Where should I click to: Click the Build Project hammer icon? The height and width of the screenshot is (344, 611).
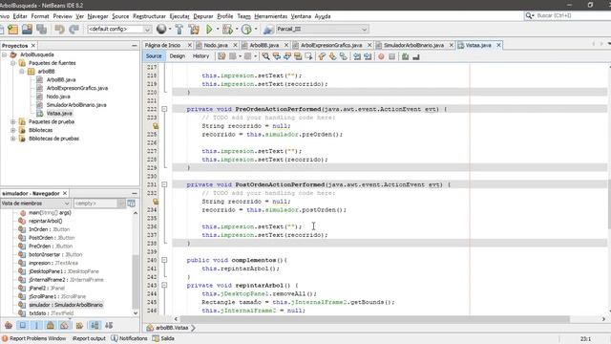[x=179, y=30]
